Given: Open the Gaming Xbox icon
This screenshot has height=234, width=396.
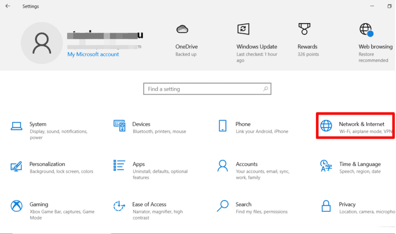Looking at the screenshot, I should click(16, 206).
